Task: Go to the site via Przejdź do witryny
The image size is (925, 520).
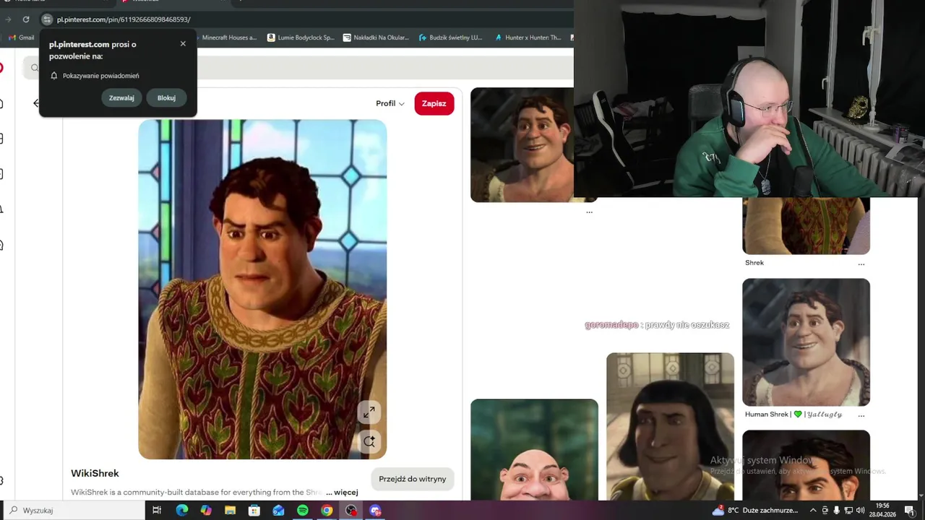Action: click(412, 479)
